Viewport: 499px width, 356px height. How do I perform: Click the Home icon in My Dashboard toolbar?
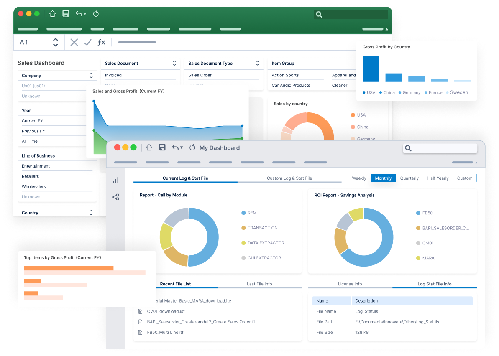click(148, 147)
